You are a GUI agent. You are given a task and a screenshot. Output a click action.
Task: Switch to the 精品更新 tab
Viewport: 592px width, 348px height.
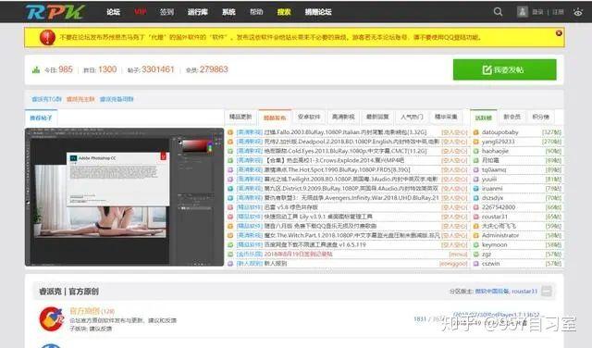coord(240,117)
